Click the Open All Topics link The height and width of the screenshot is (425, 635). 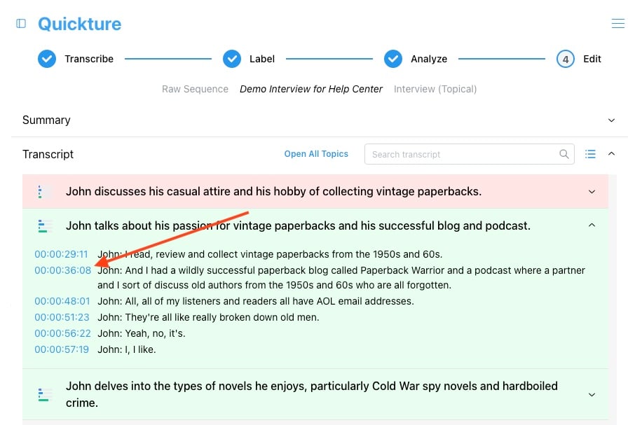(x=316, y=154)
